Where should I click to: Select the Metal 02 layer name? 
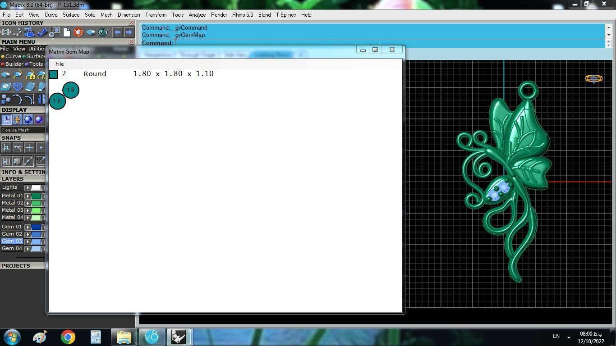coord(12,203)
